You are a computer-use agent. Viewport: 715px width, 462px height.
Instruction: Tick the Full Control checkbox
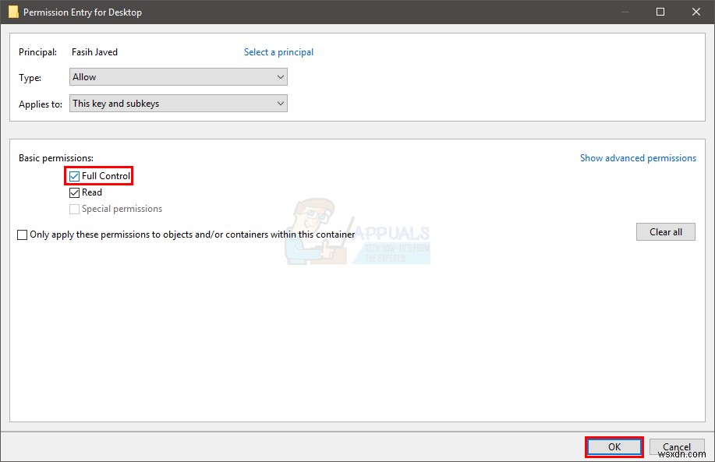[74, 176]
